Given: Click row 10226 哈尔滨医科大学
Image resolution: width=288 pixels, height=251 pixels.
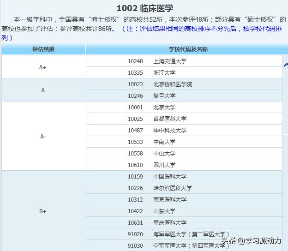Looking at the screenshot, I should pos(184,188).
